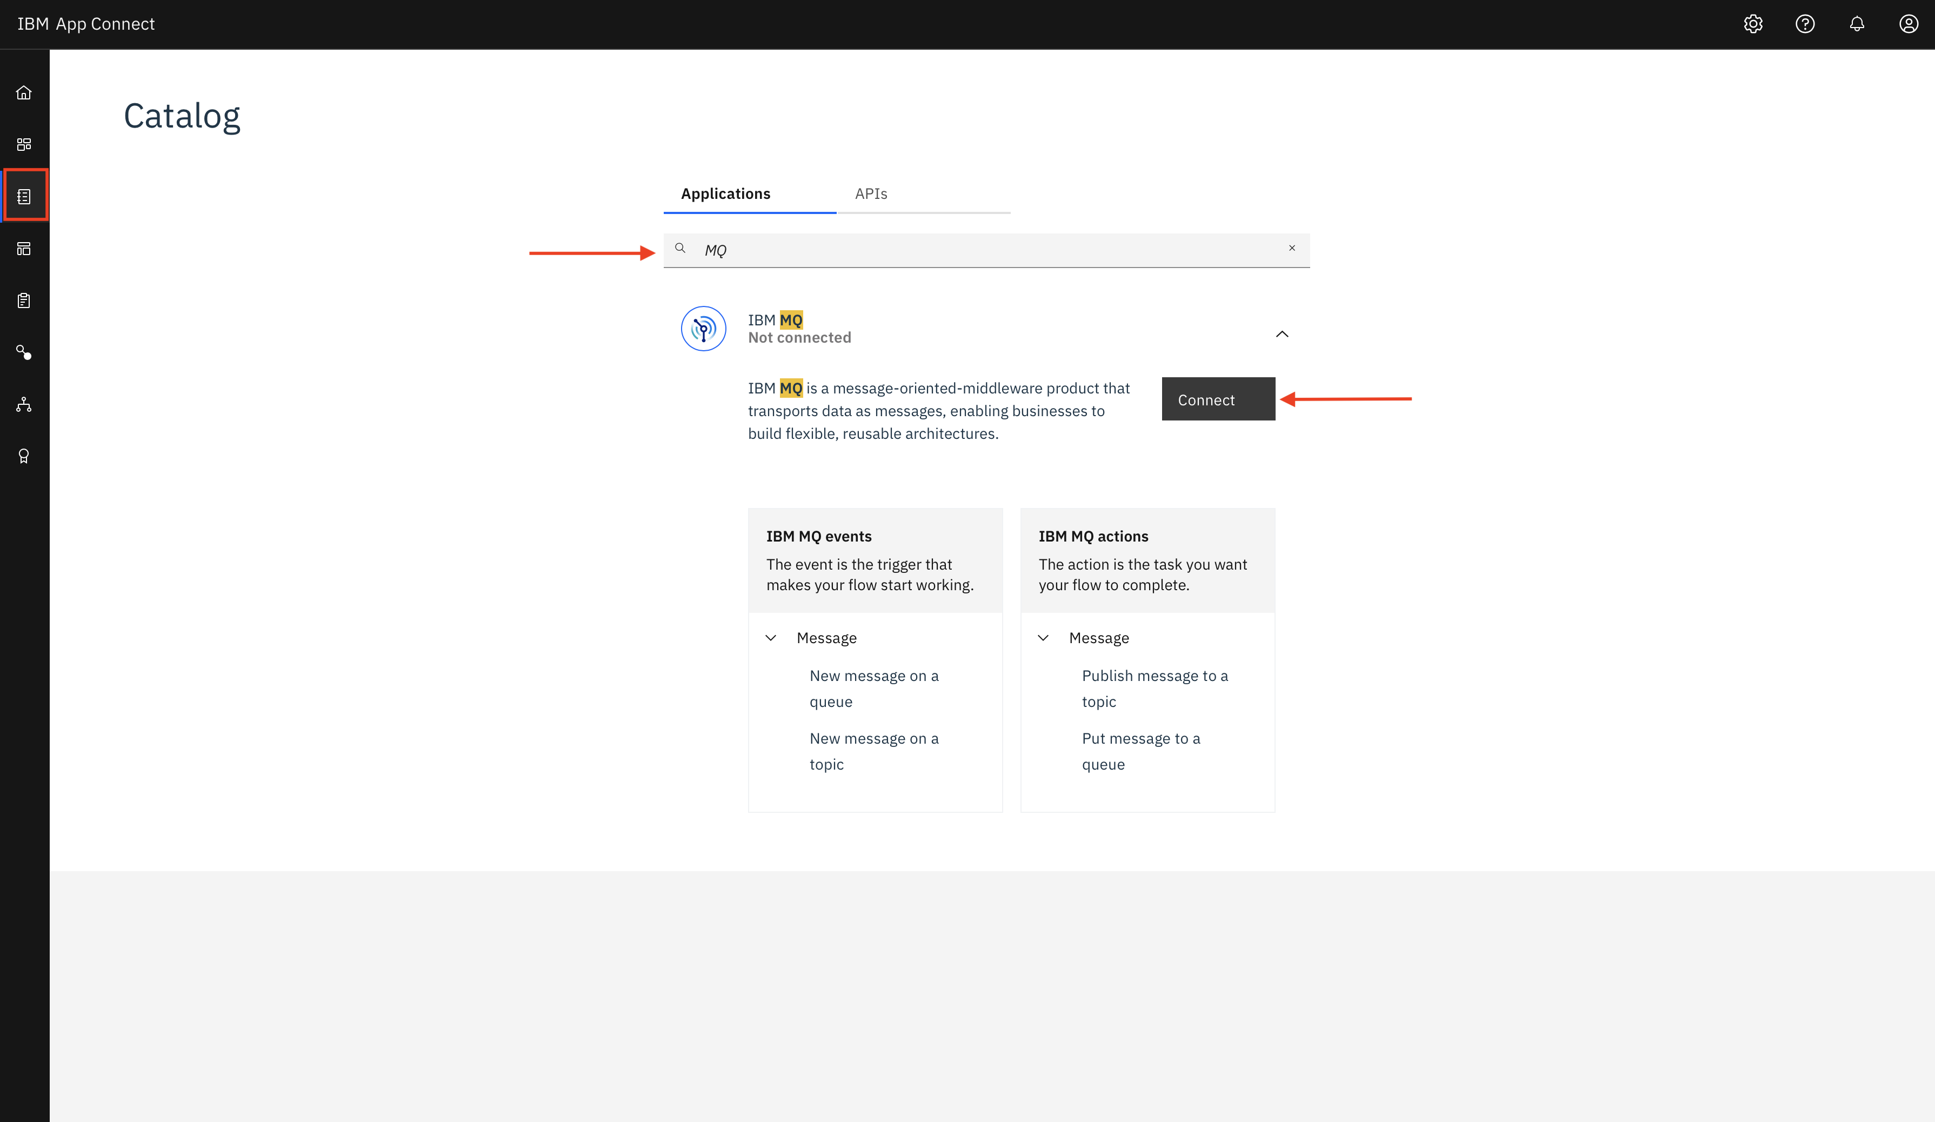Click the award ribbon icon in the sidebar
This screenshot has height=1122, width=1935.
point(24,456)
